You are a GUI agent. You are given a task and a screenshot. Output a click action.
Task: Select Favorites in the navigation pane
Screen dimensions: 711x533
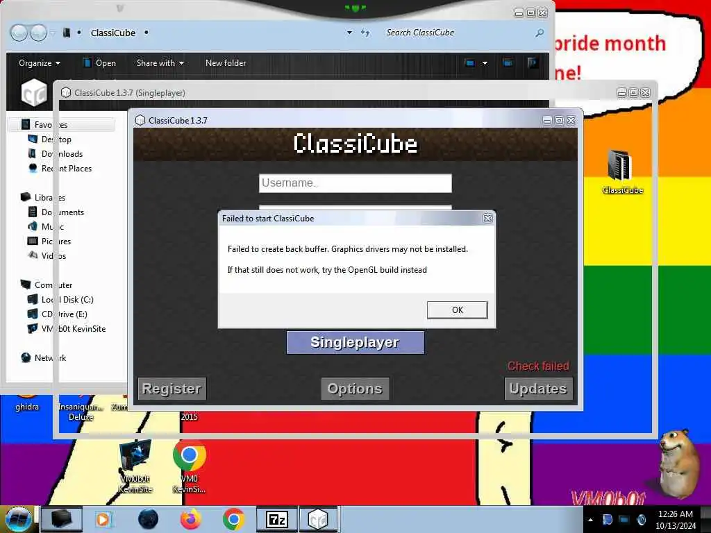[50, 125]
